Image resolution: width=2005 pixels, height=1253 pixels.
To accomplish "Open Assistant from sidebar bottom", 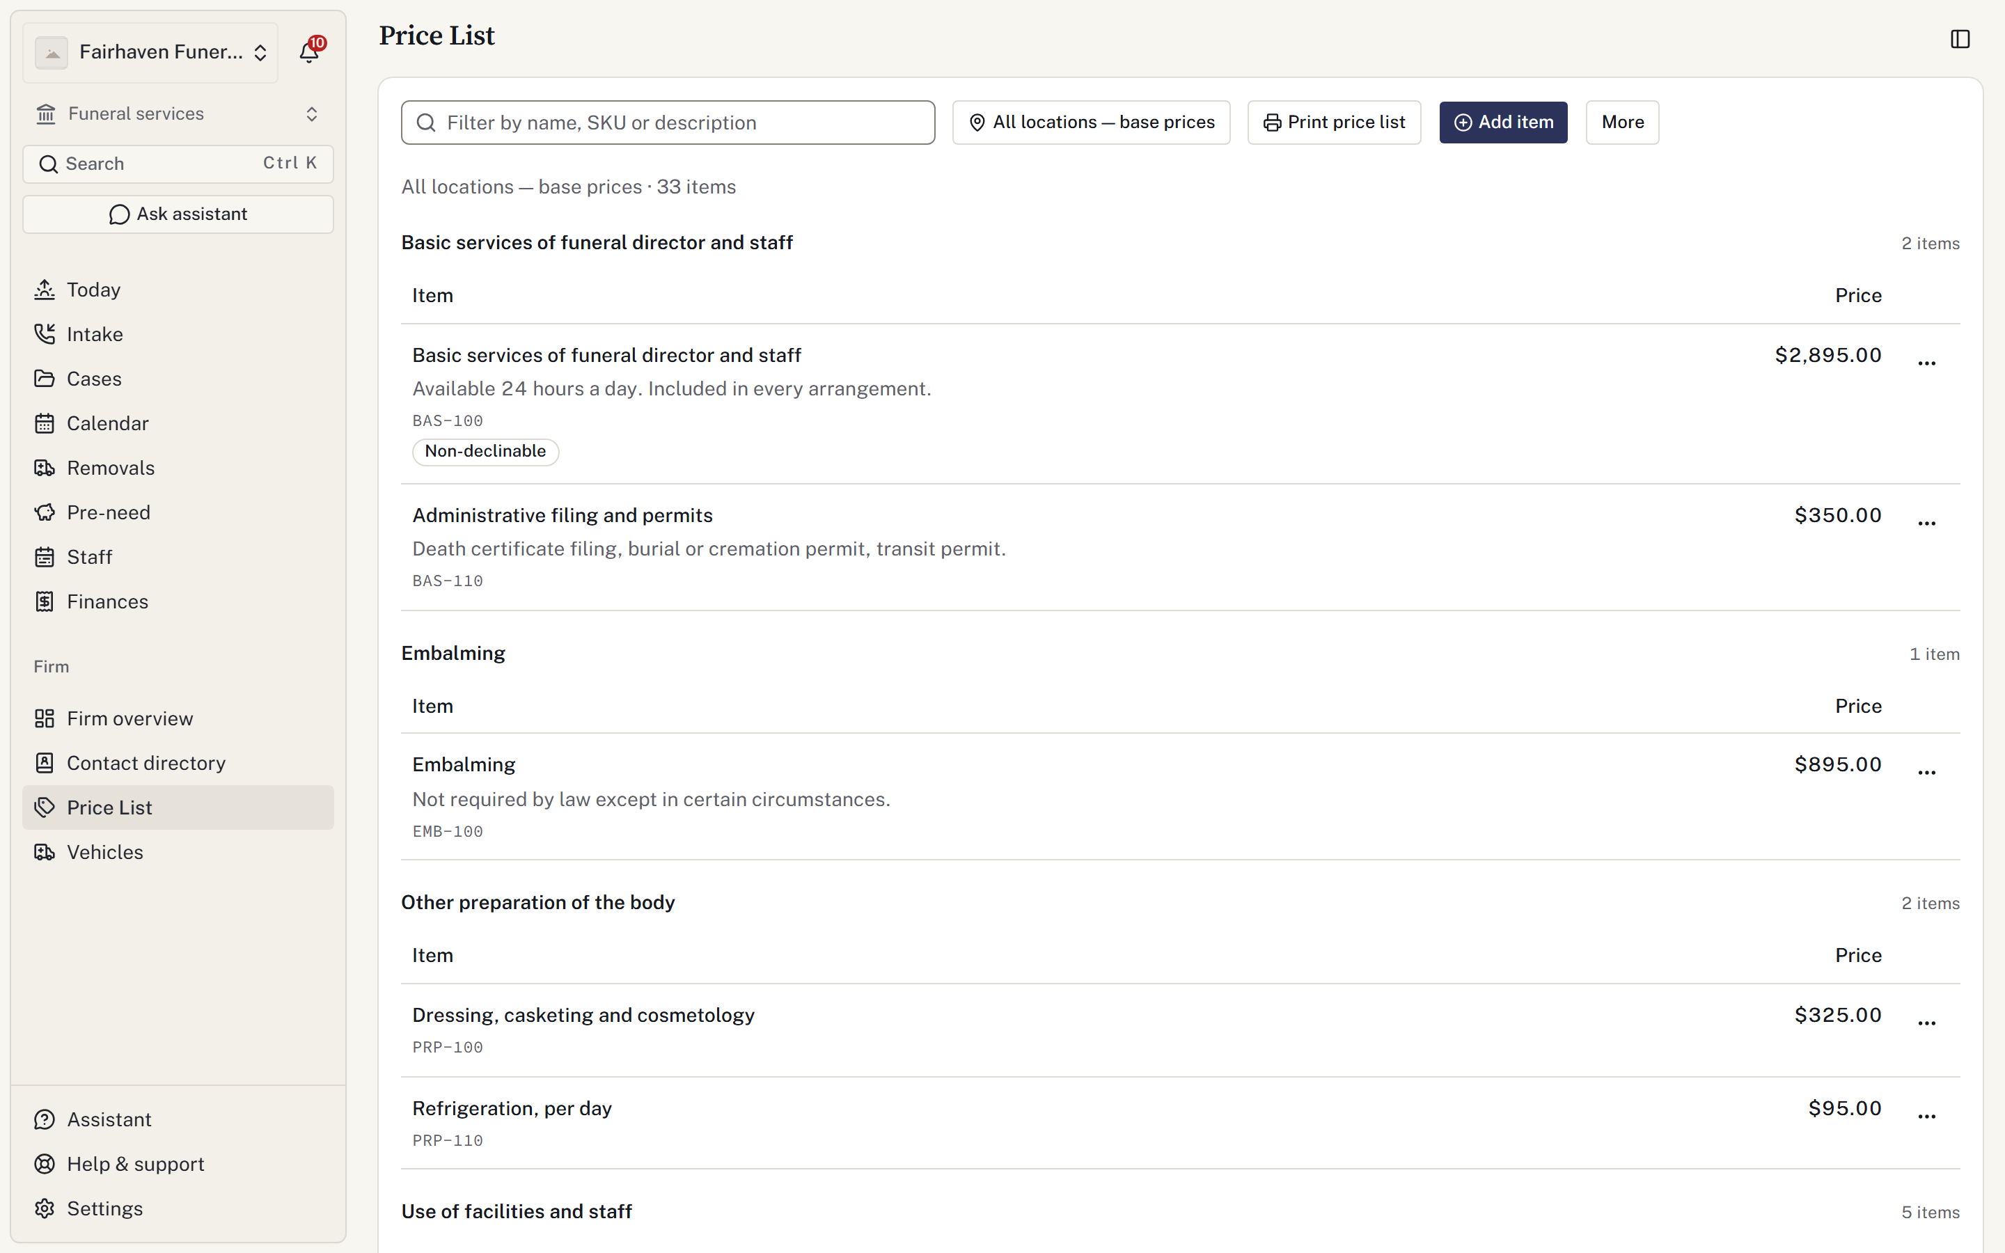I will point(178,1119).
